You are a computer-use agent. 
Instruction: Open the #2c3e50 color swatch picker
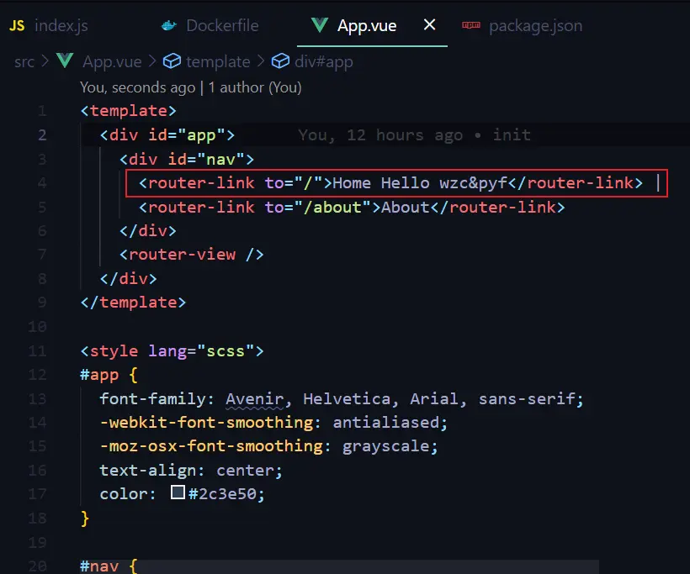178,493
